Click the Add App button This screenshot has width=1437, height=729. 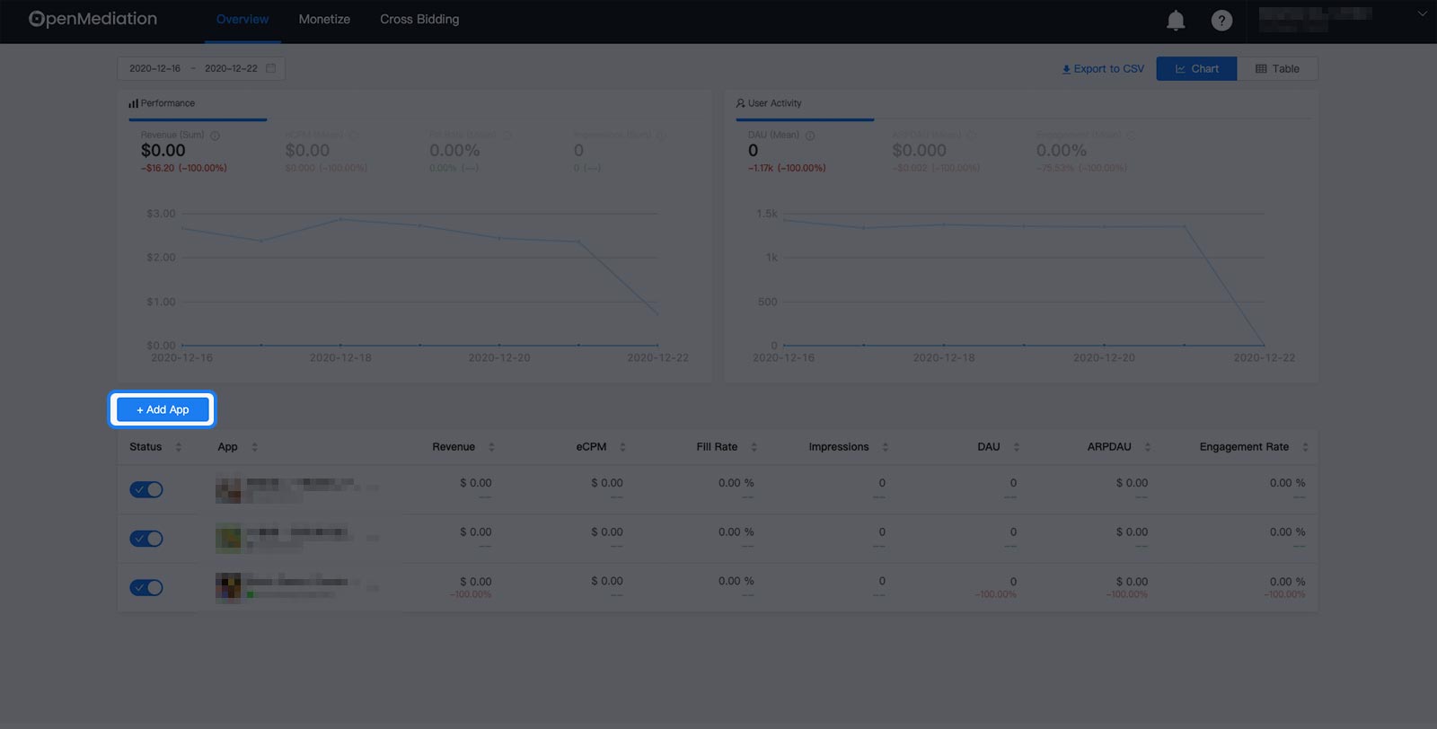[x=163, y=409]
